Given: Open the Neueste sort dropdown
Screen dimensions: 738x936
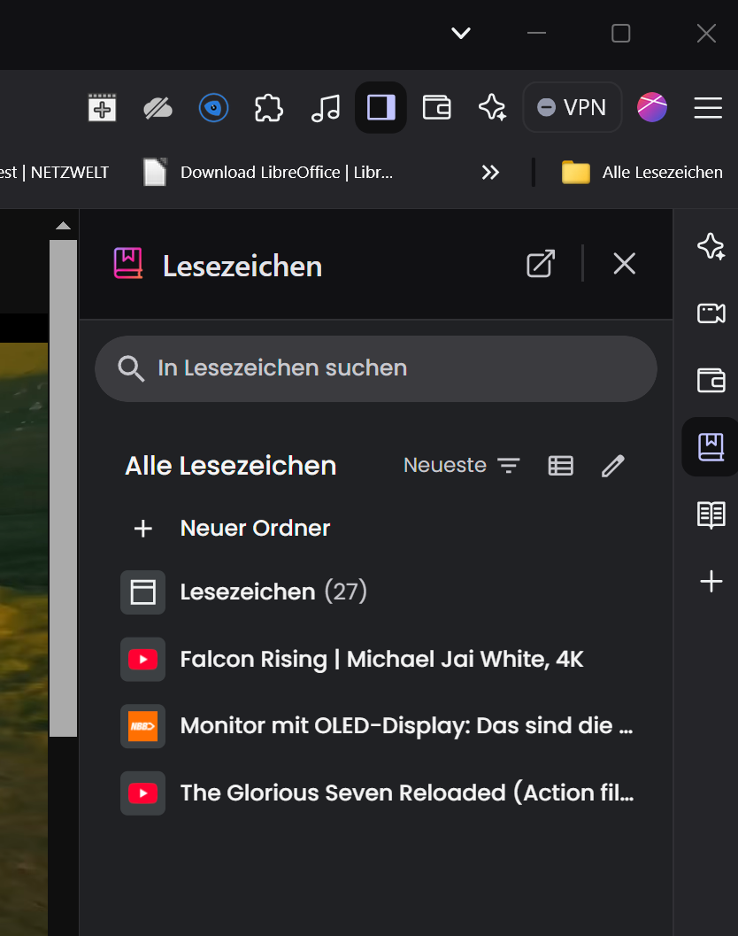Looking at the screenshot, I should 462,465.
